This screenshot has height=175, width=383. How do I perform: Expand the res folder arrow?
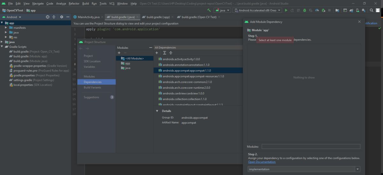pyautogui.click(x=6, y=37)
